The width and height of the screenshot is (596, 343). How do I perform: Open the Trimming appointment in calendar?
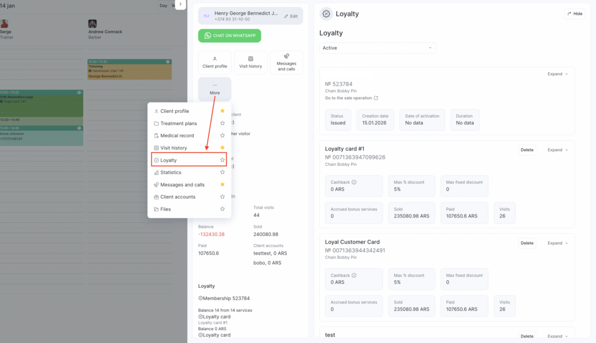click(129, 69)
